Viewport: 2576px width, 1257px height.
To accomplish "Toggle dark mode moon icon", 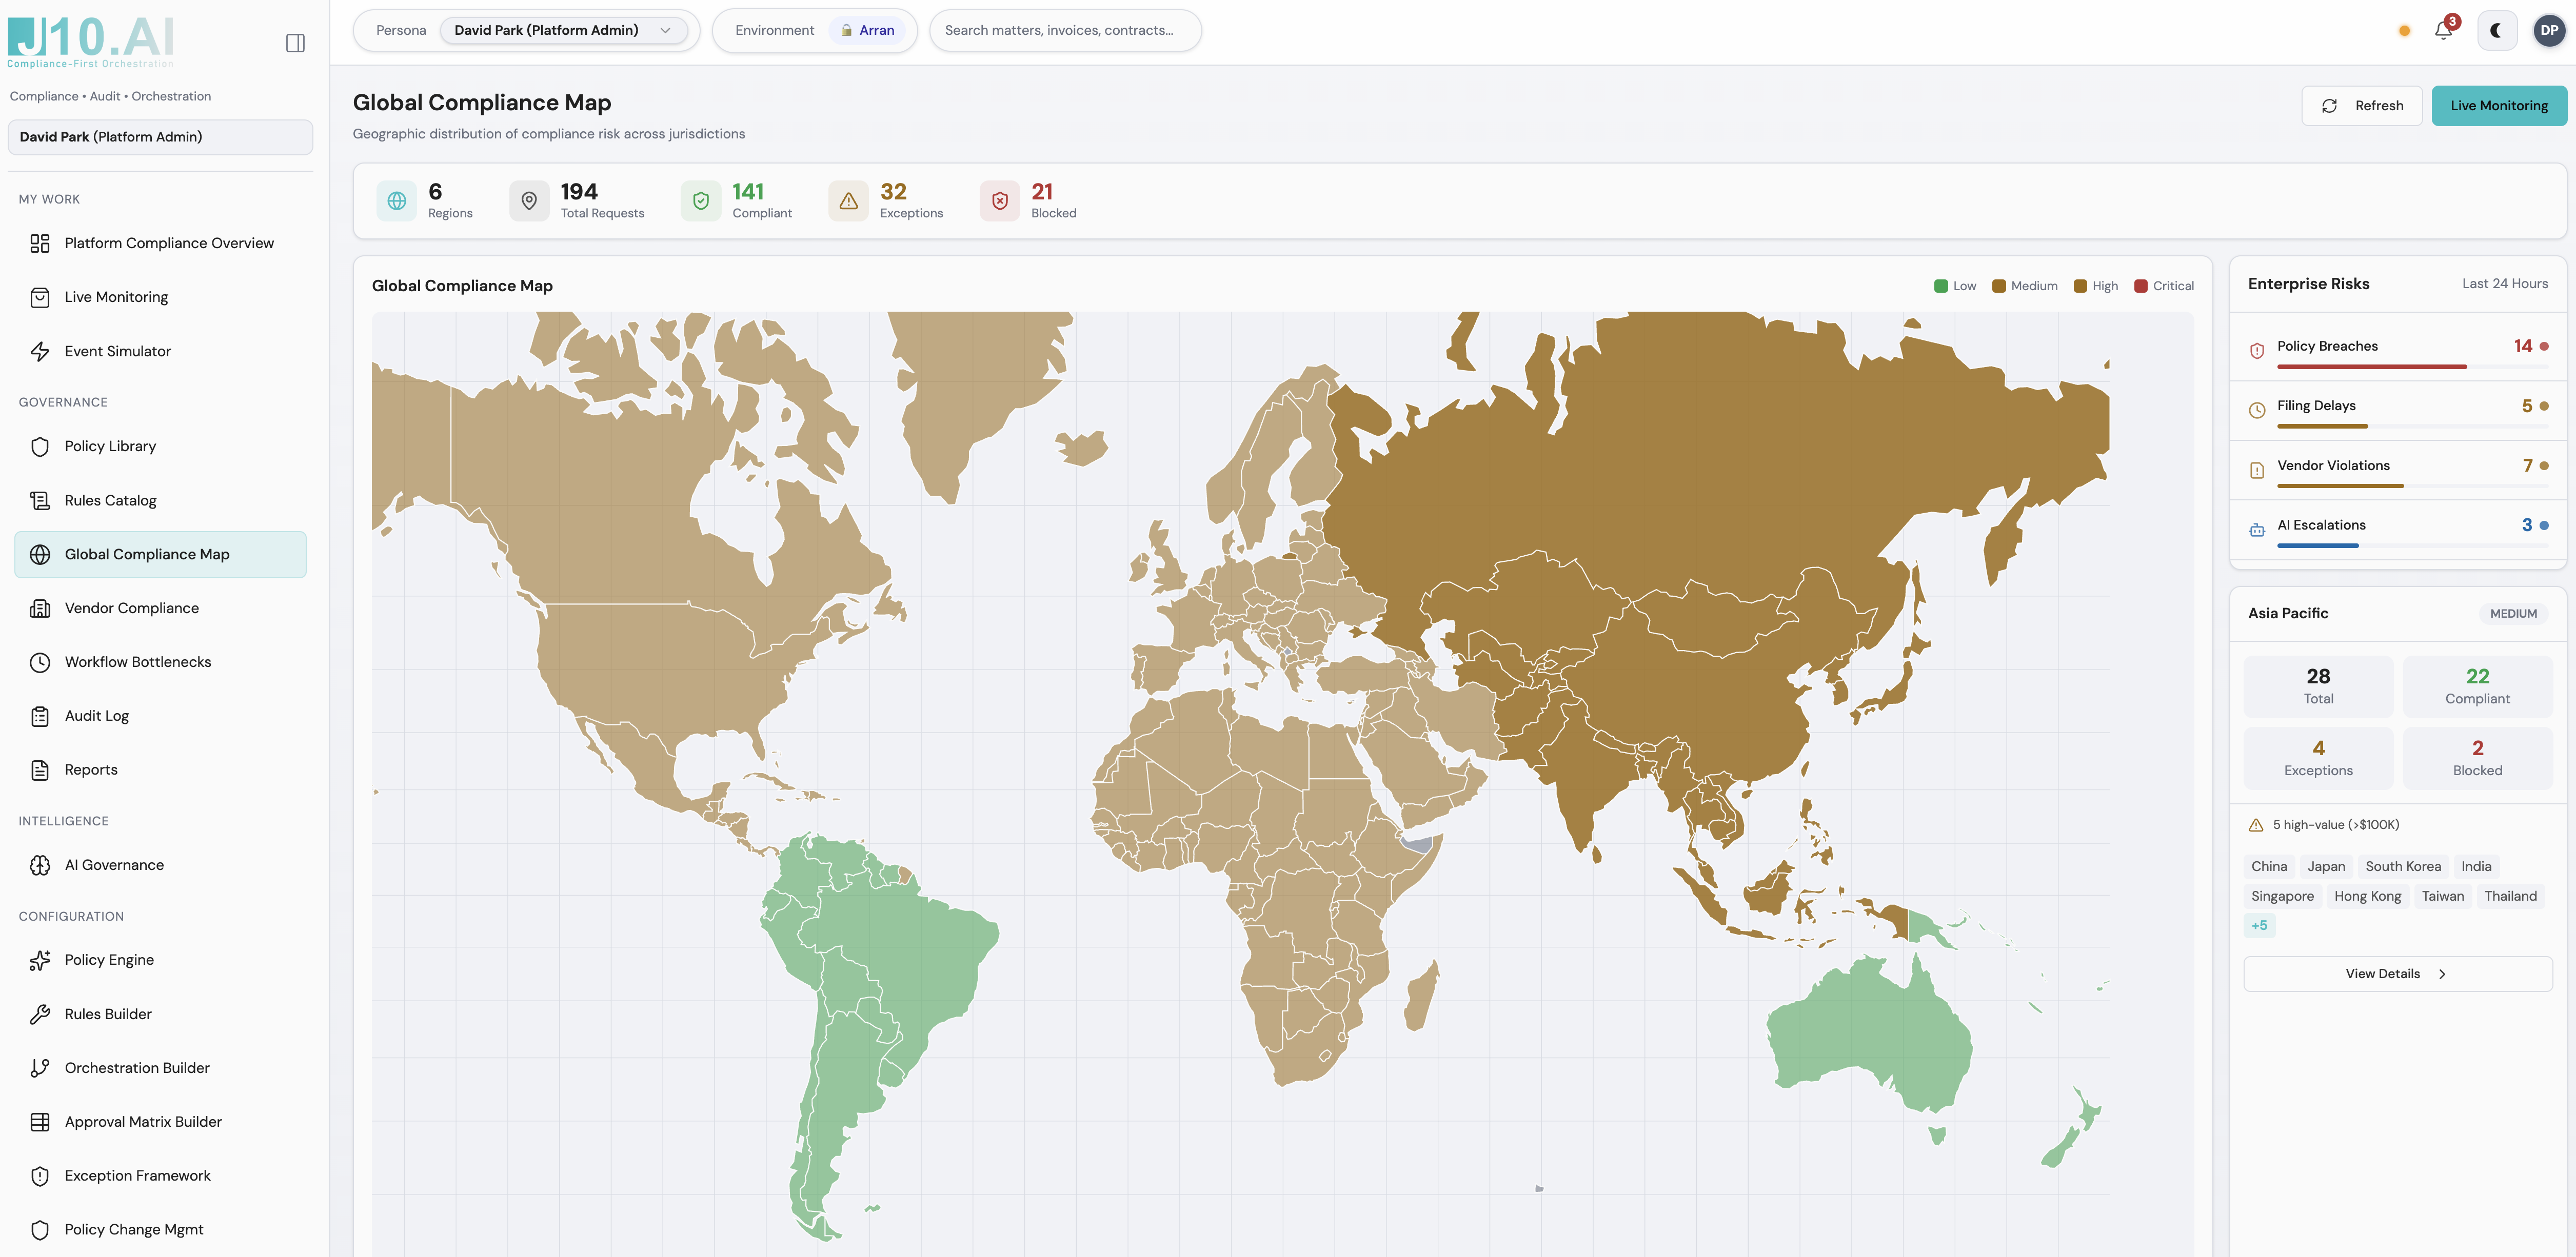I will pos(2496,30).
